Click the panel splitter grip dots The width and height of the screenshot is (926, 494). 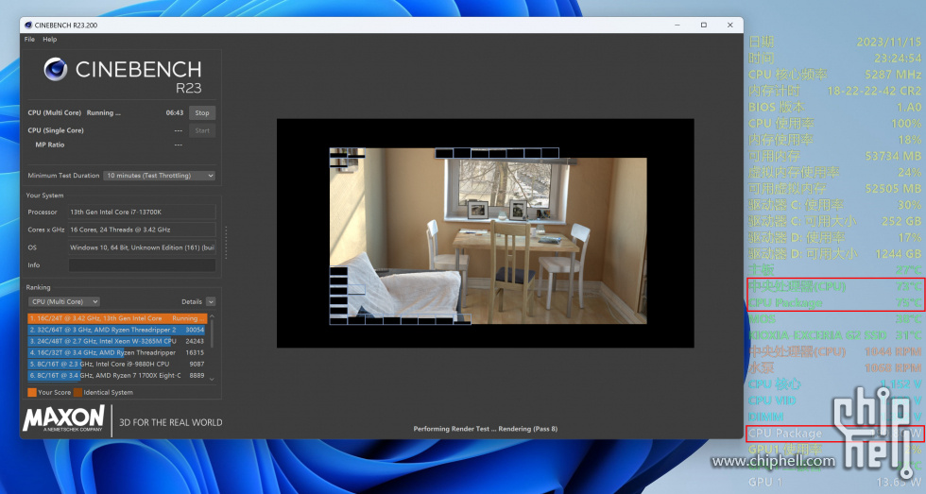click(226, 242)
